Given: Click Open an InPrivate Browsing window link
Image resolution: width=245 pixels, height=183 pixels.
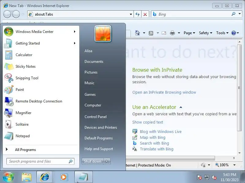Looking at the screenshot, I should point(164,92).
